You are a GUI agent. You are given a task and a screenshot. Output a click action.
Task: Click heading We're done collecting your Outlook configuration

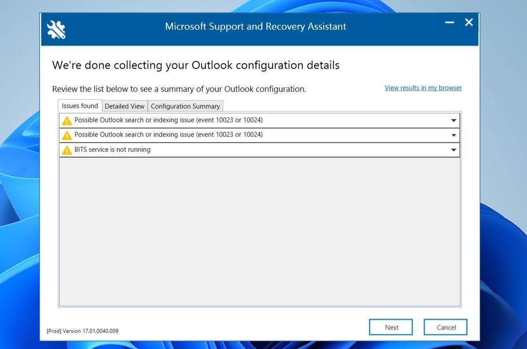[x=196, y=65]
